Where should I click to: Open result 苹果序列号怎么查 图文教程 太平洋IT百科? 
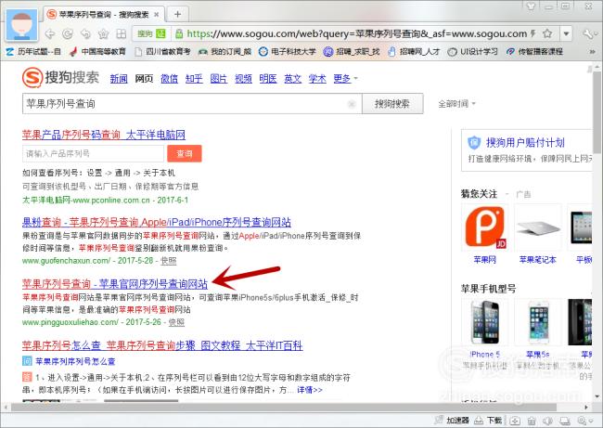coord(162,345)
